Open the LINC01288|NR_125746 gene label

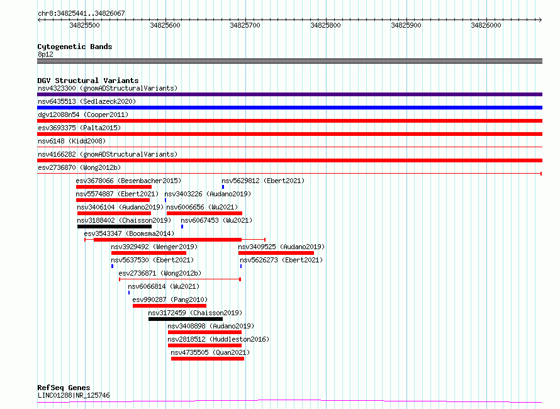[x=74, y=395]
